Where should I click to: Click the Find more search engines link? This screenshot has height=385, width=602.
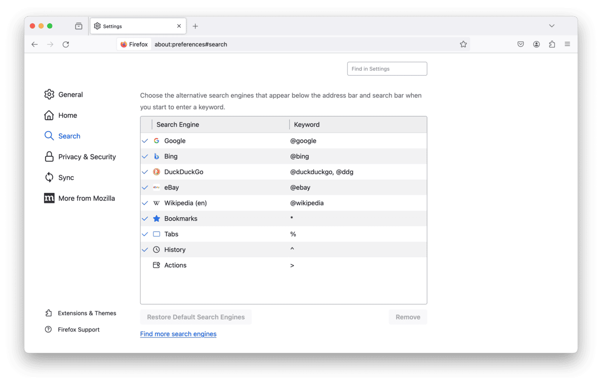(178, 334)
